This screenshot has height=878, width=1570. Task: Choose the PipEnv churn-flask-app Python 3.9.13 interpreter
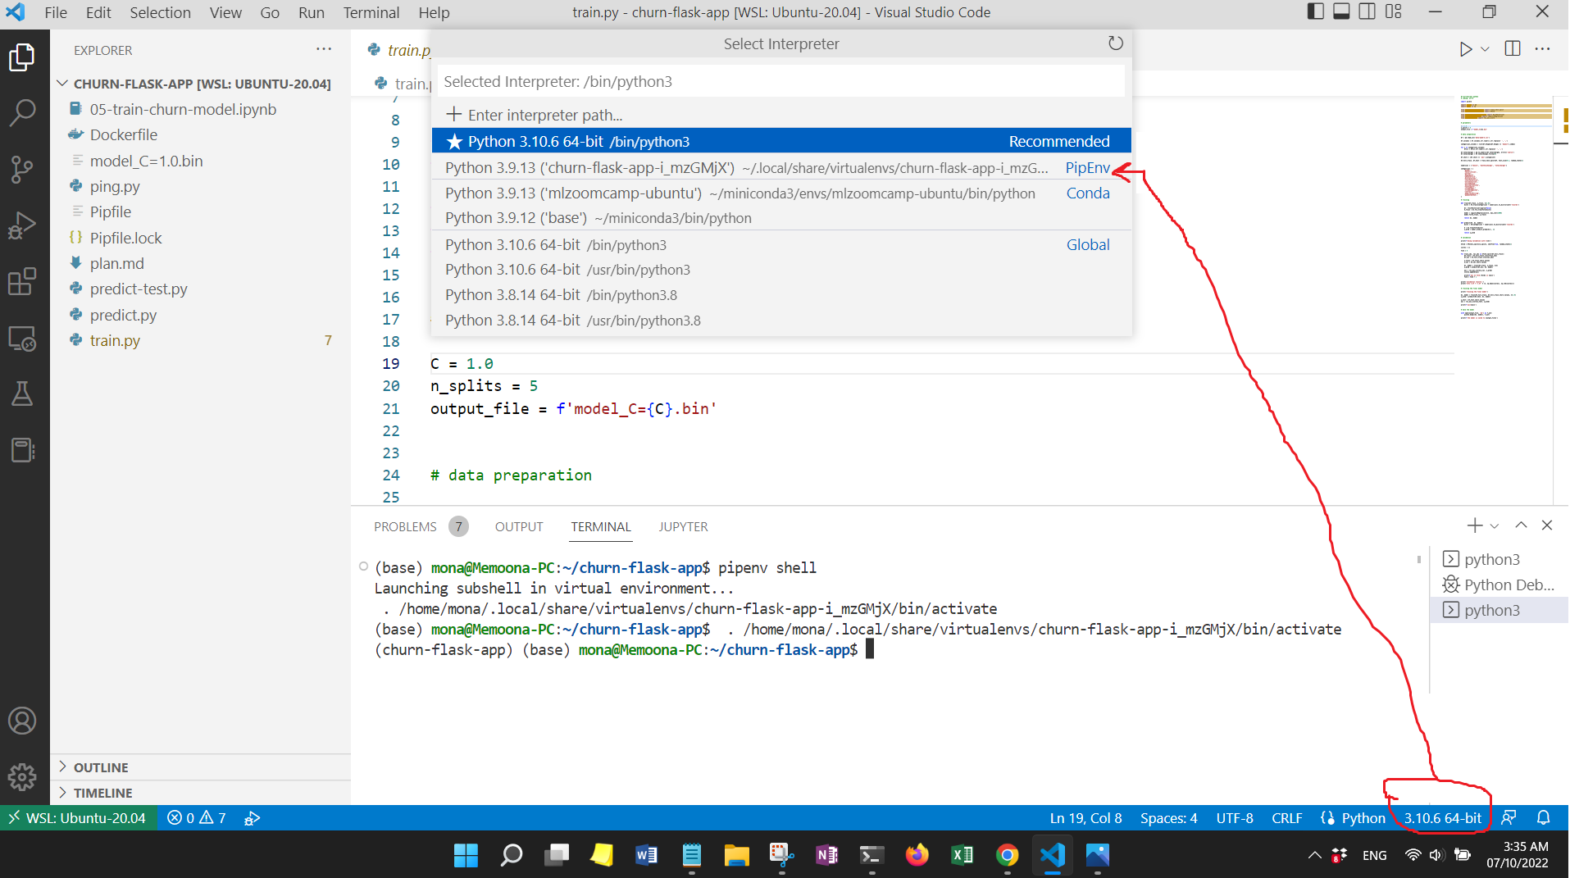tap(781, 167)
